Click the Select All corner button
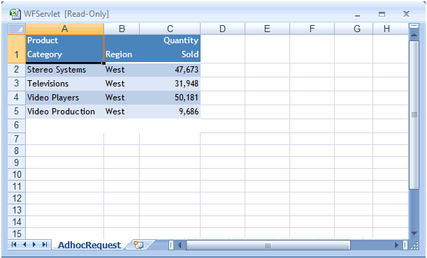427x258 pixels. coord(17,29)
